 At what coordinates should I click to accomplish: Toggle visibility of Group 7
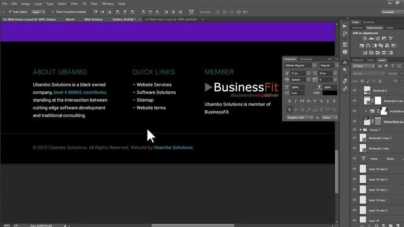(355, 130)
